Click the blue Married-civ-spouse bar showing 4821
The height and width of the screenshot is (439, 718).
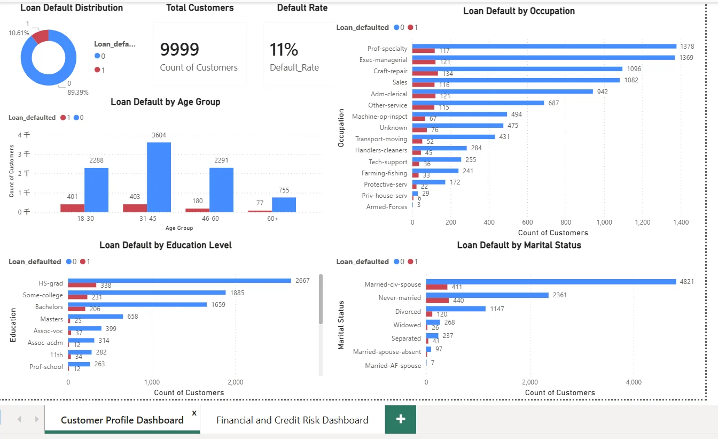pyautogui.click(x=551, y=282)
